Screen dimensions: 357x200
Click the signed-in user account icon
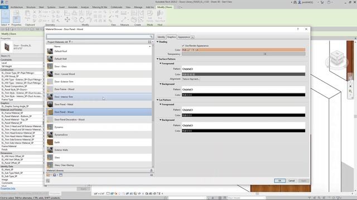coord(300,2)
